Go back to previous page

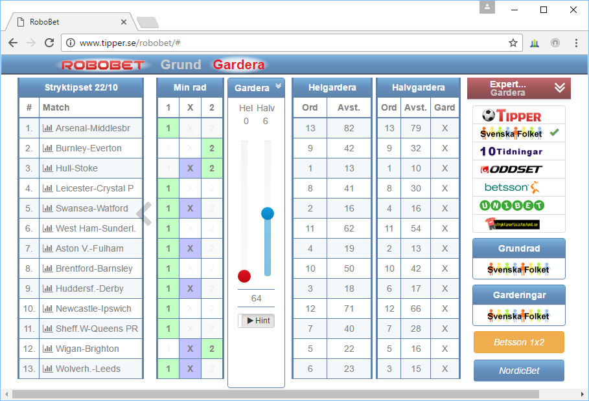click(13, 43)
